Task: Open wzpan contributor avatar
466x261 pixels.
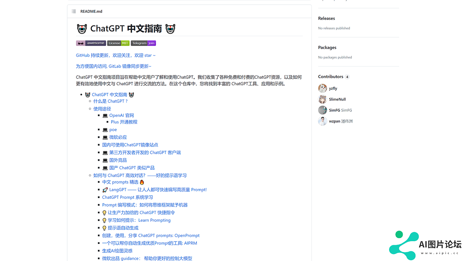Action: point(322,121)
